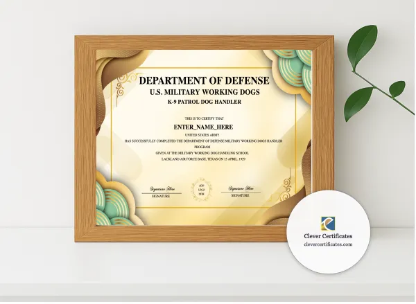416x304 pixels.
Task: Click the successfully completed program sentence
Action: pos(203,144)
